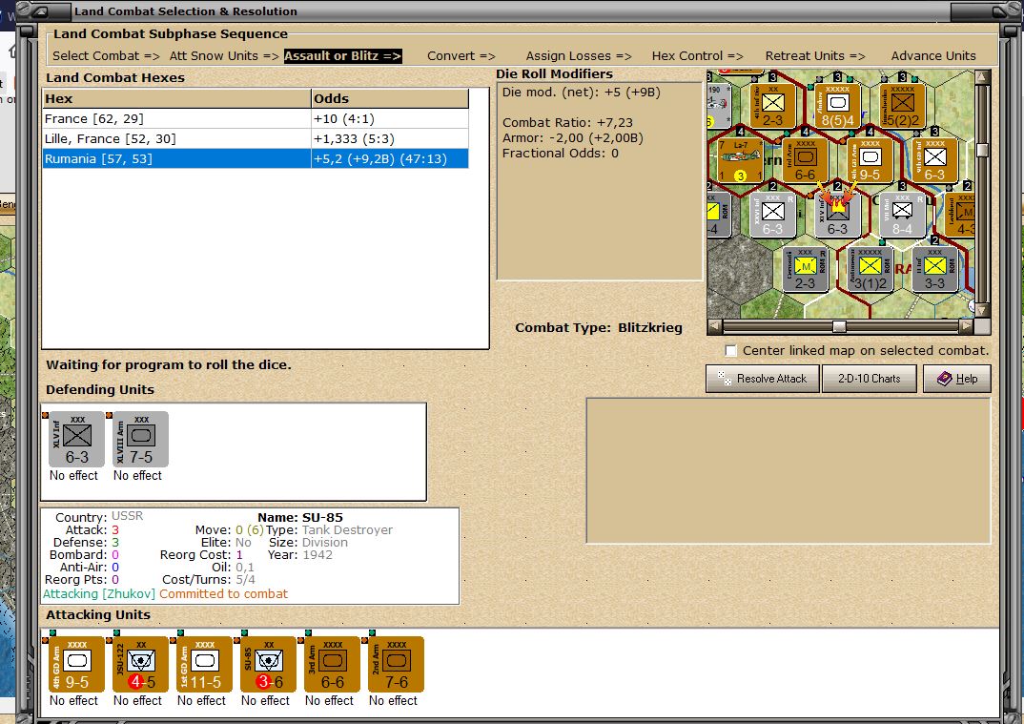Click the La-7 fighter counter on map
This screenshot has height=724, width=1024.
coord(741,160)
